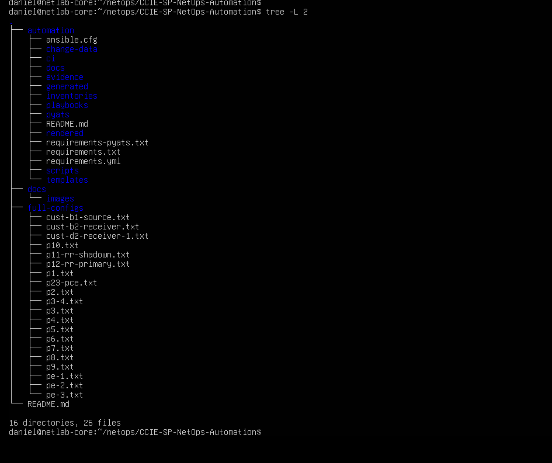Select the change-data directory entry
The image size is (552, 463).
[71, 49]
